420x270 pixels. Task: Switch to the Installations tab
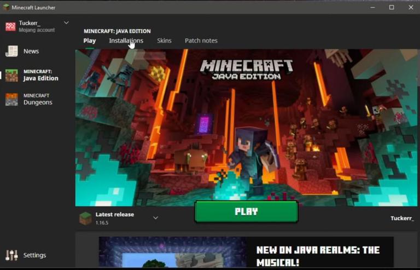(x=126, y=41)
